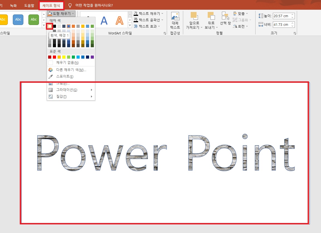
Task: Increase the 높이 height with the up spinner
Action: pos(293,14)
